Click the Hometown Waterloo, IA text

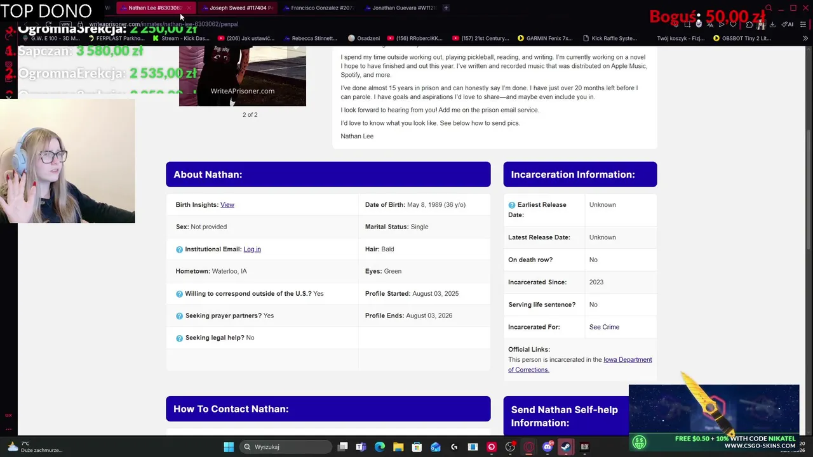211,271
